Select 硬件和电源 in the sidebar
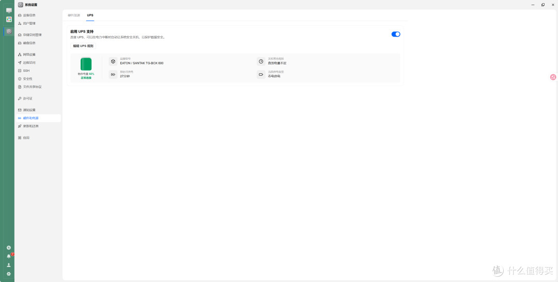558x282 pixels. pyautogui.click(x=38, y=118)
